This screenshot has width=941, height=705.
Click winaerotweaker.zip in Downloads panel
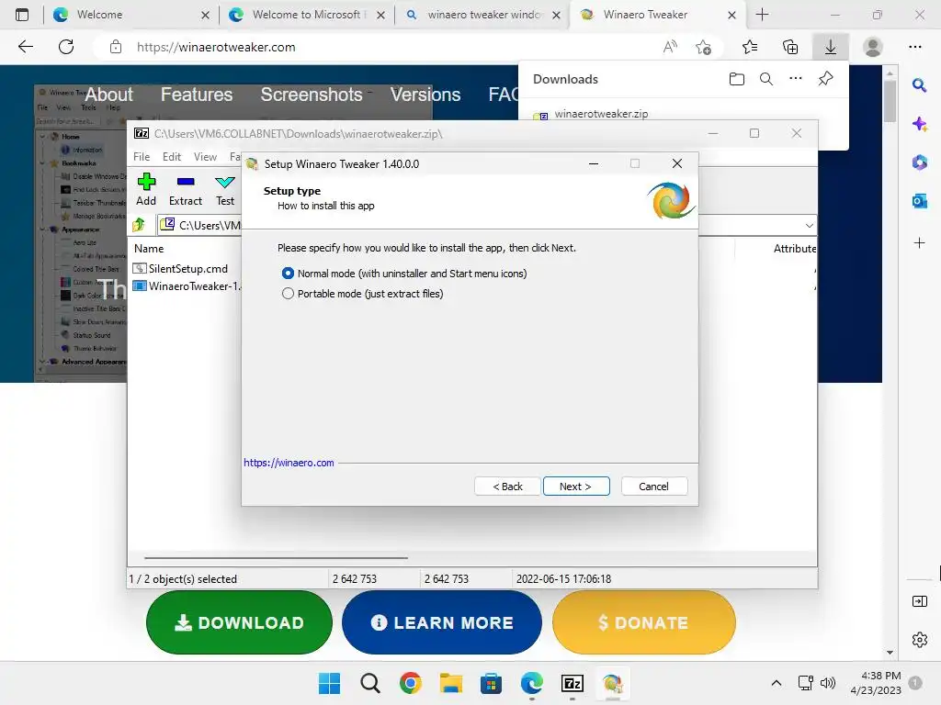(601, 113)
